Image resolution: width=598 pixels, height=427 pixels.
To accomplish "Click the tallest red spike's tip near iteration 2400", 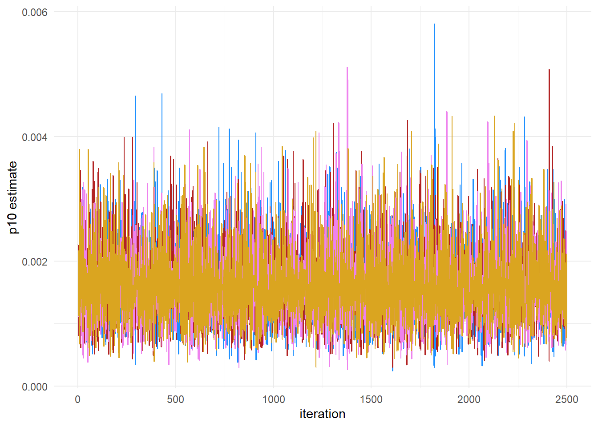I will 549,70.
